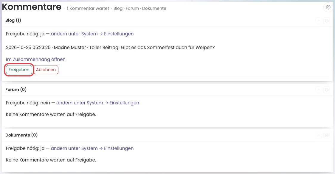Approve the comment with the Freigeben button
This screenshot has height=174, width=335.
click(x=19, y=70)
